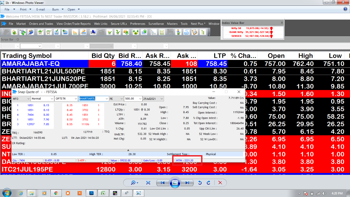Image resolution: width=350 pixels, height=197 pixels.
Task: Collapse Snap Quote with double chevron
Action: [x=128, y=150]
